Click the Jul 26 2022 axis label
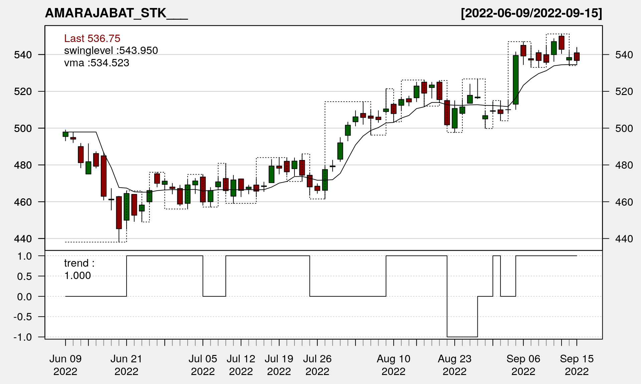The width and height of the screenshot is (641, 384). pyautogui.click(x=317, y=365)
